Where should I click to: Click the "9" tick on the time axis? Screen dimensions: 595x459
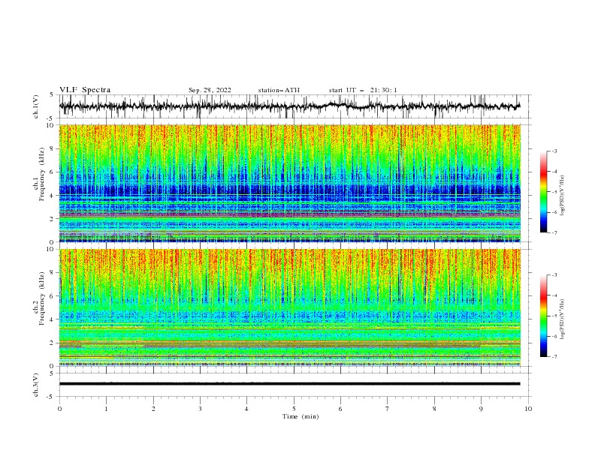coord(481,409)
